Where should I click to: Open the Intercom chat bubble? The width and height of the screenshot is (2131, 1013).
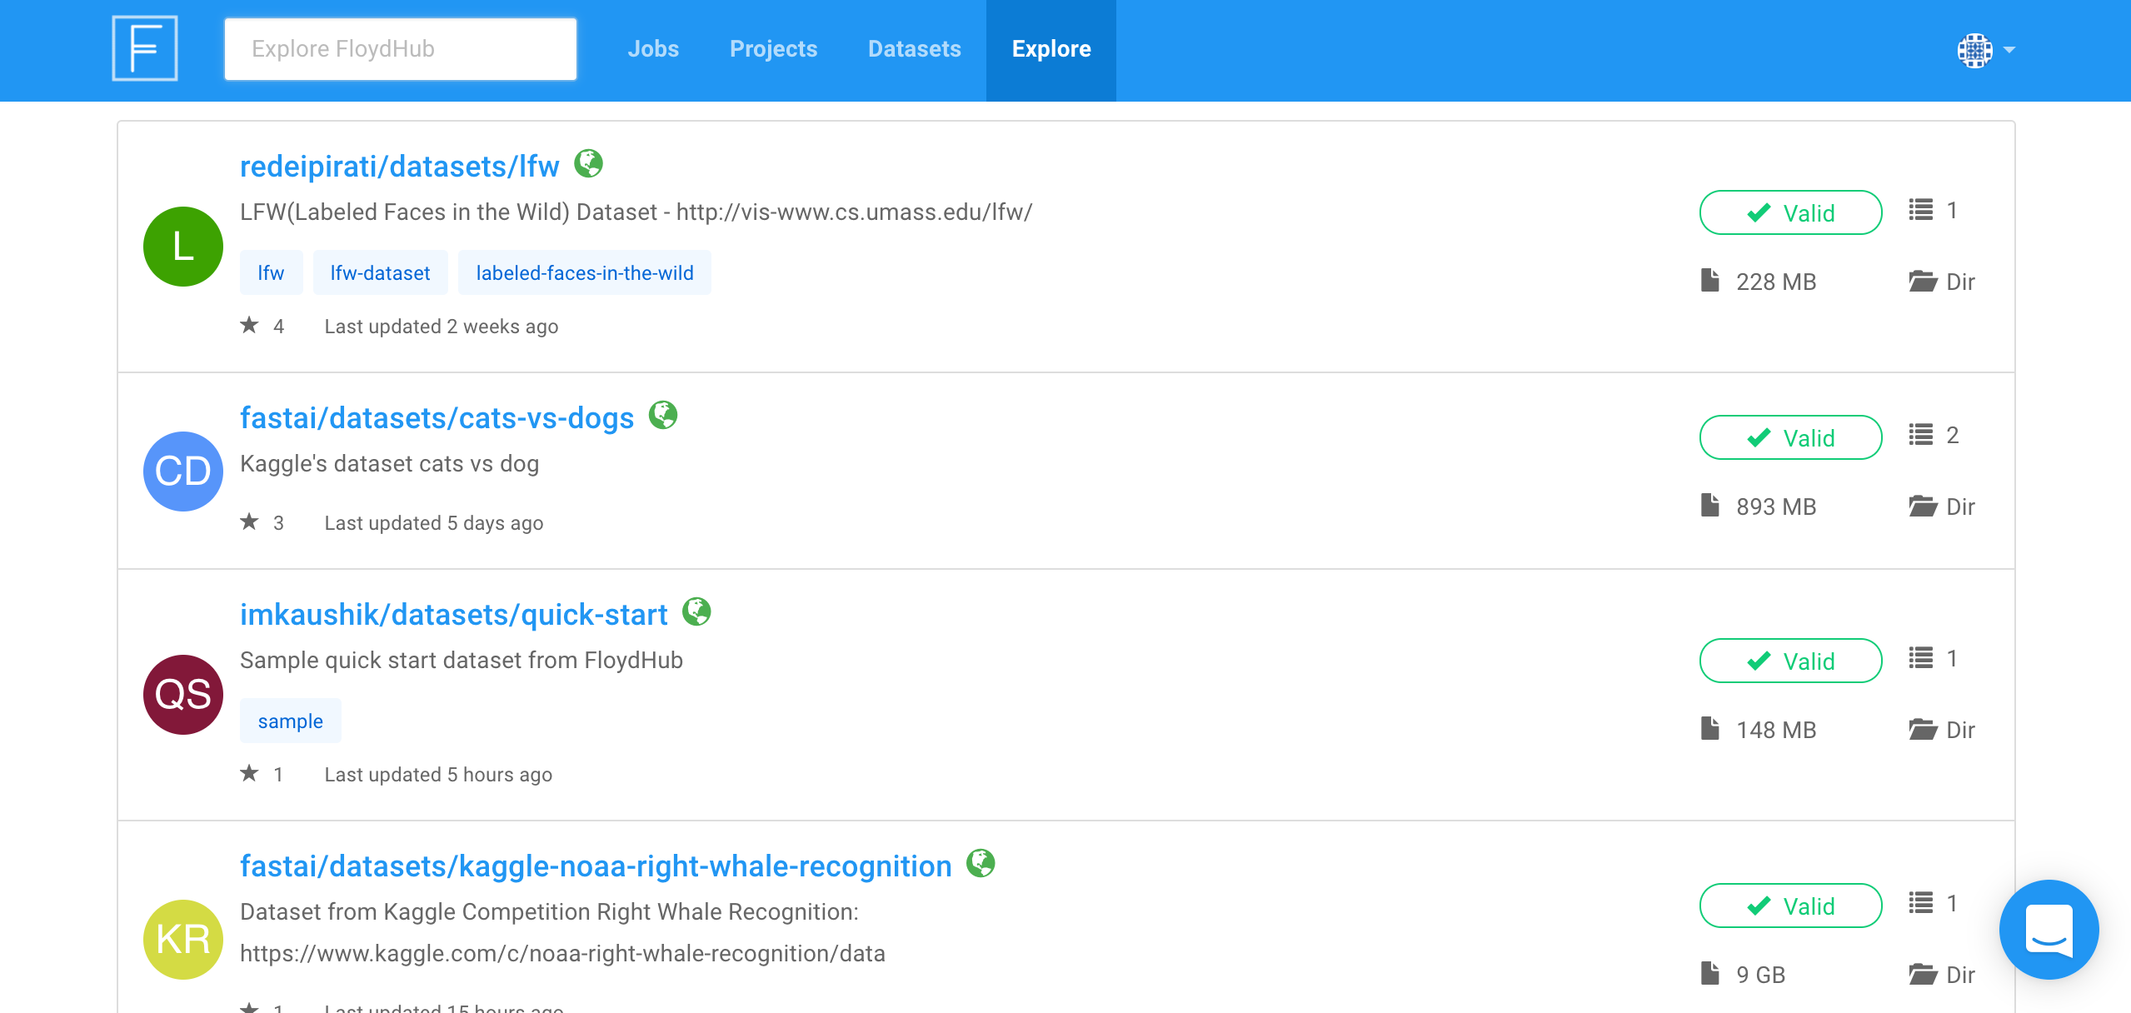[x=2049, y=929]
